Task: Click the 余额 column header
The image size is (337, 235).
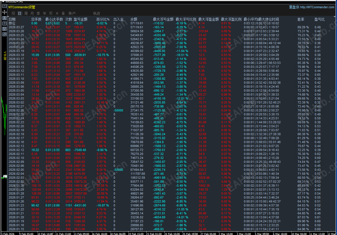Action: [x=134, y=19]
